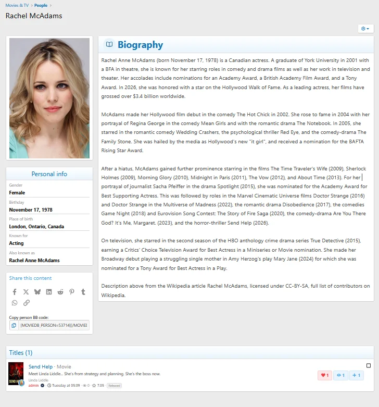Share on Bluesky butterfly icon
The width and height of the screenshot is (379, 407).
click(37, 292)
